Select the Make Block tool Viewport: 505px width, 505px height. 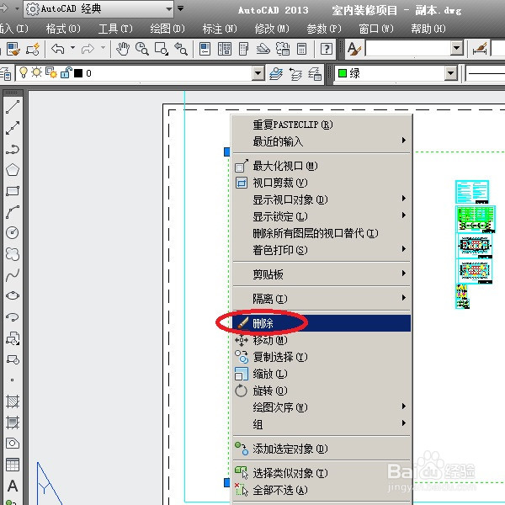(x=13, y=359)
